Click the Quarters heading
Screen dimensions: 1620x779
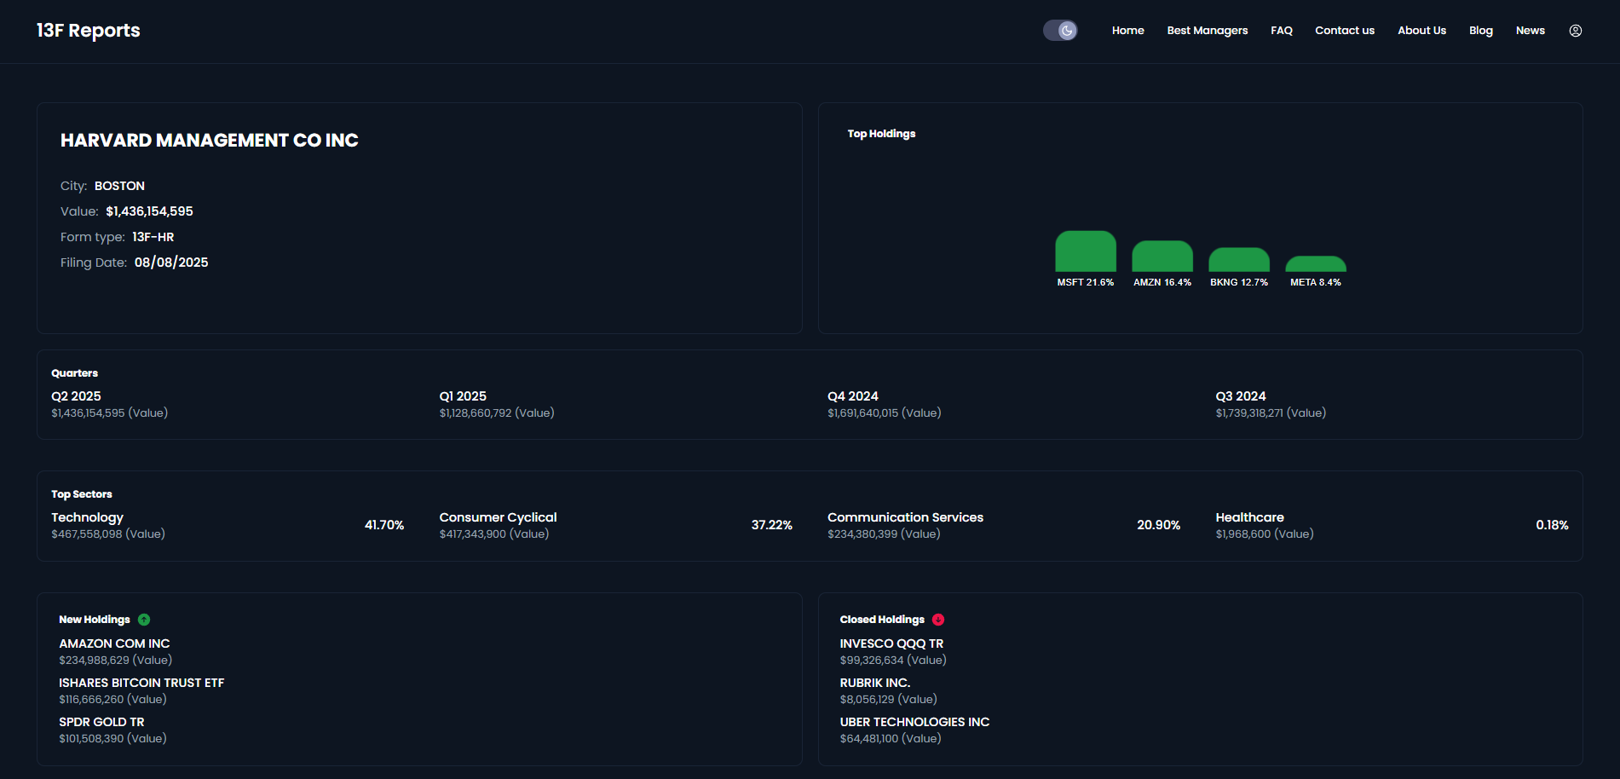click(75, 373)
